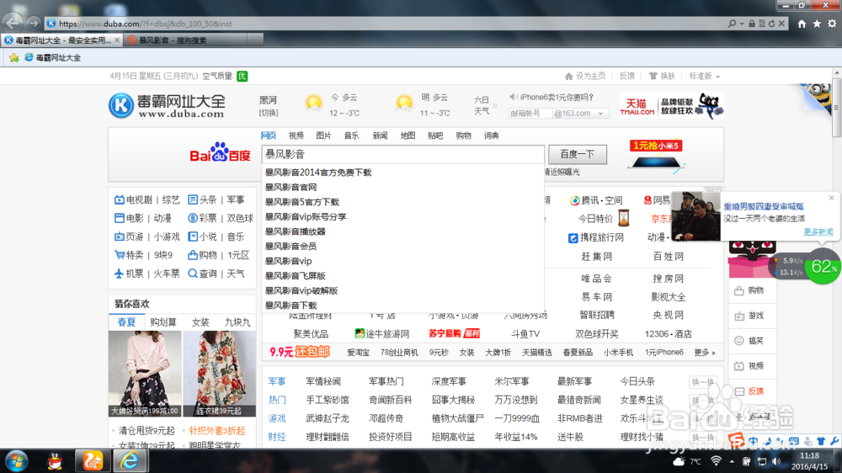The height and width of the screenshot is (473, 842).
Task: Open the sidebar 购物 shortcut
Action: 749,290
